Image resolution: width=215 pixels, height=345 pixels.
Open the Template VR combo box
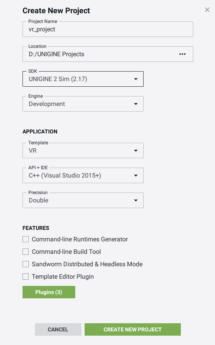coord(83,151)
